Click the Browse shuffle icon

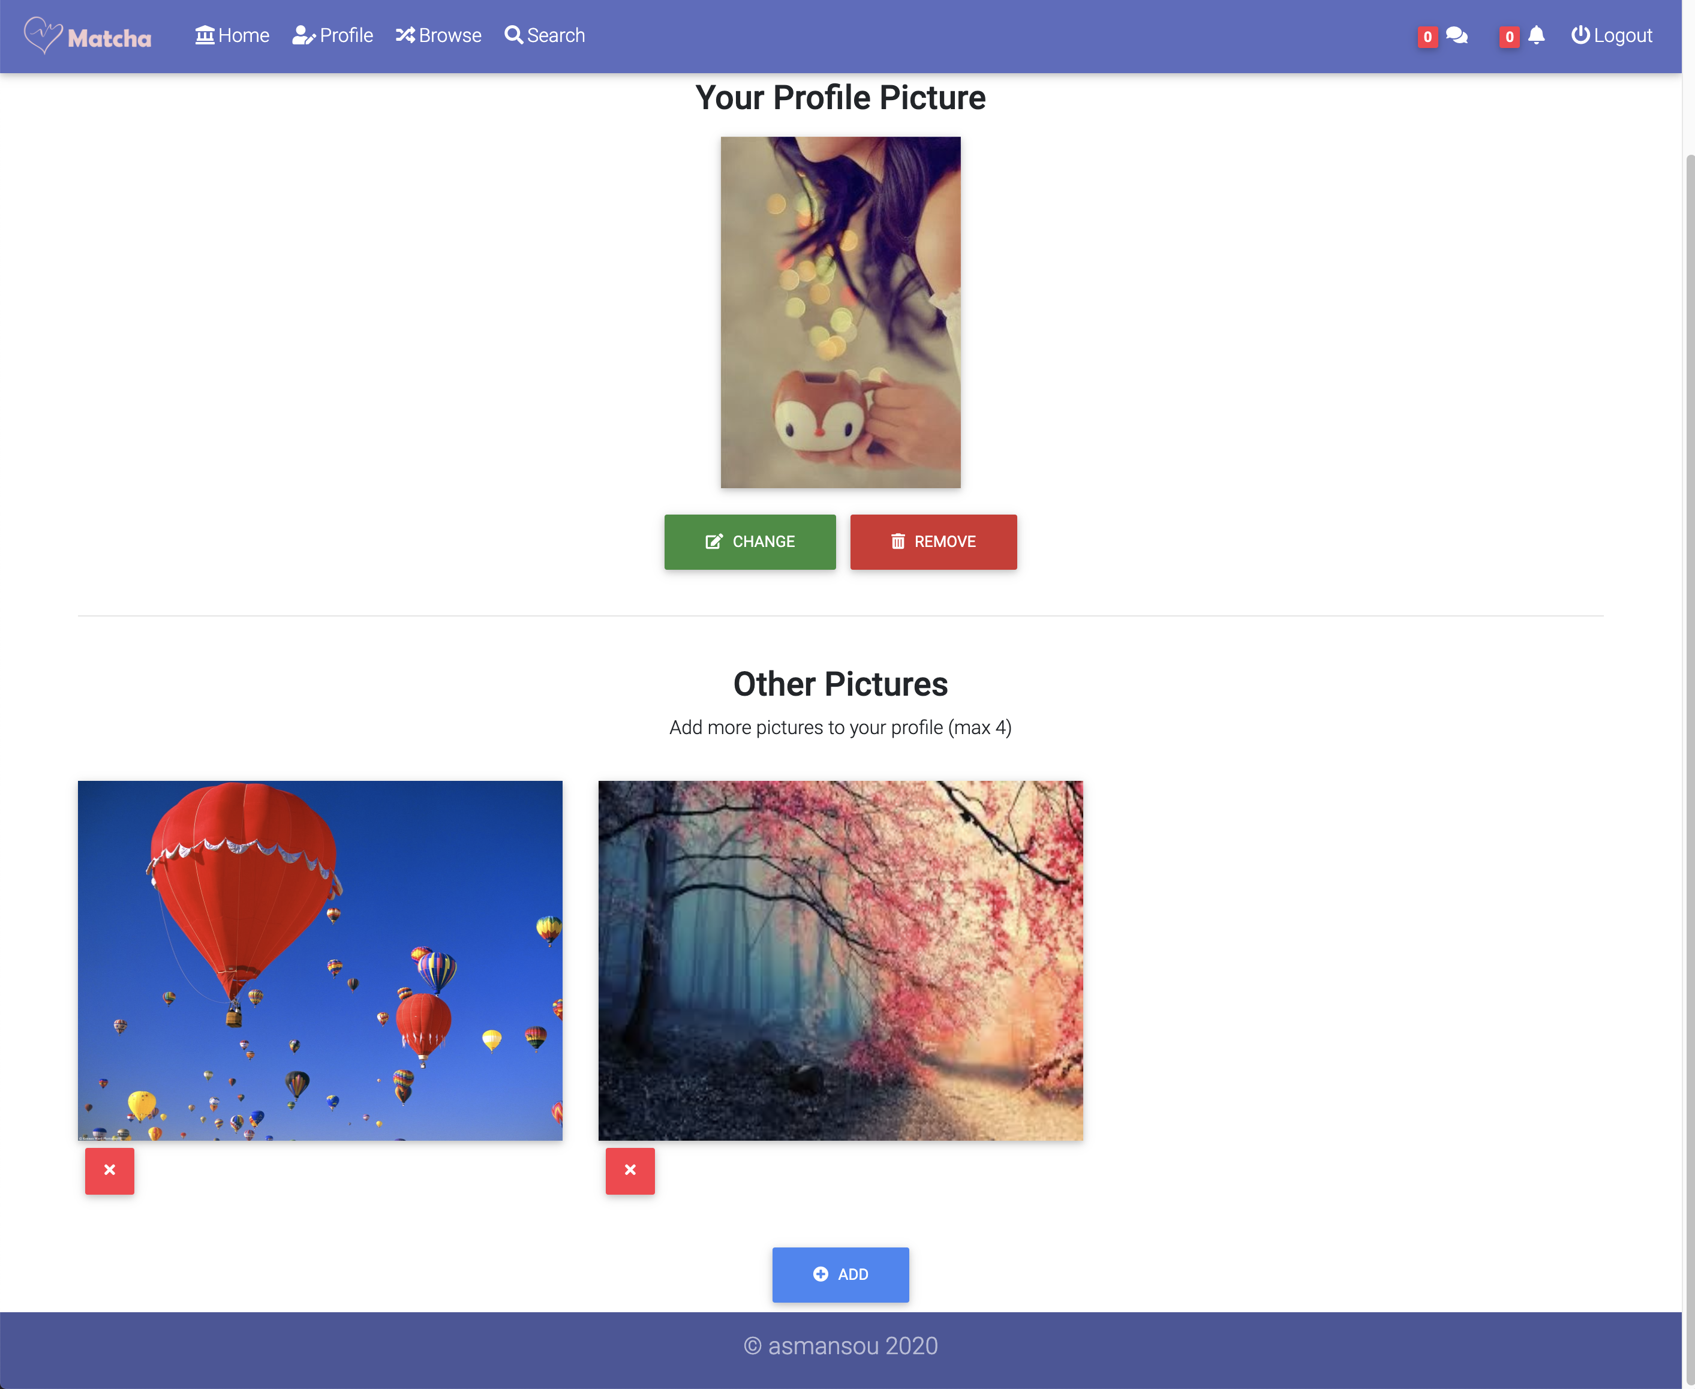click(405, 35)
